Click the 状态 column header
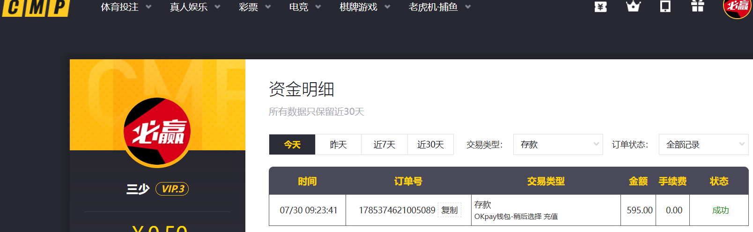Image resolution: width=753 pixels, height=232 pixels. coord(719,181)
